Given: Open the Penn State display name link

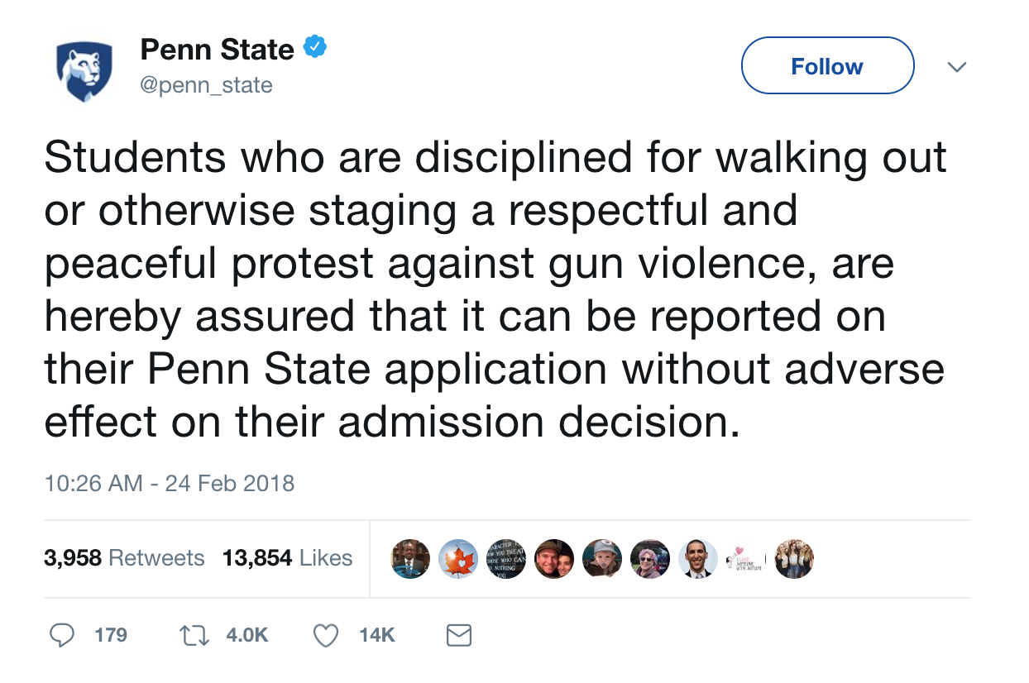Looking at the screenshot, I should pyautogui.click(x=217, y=50).
